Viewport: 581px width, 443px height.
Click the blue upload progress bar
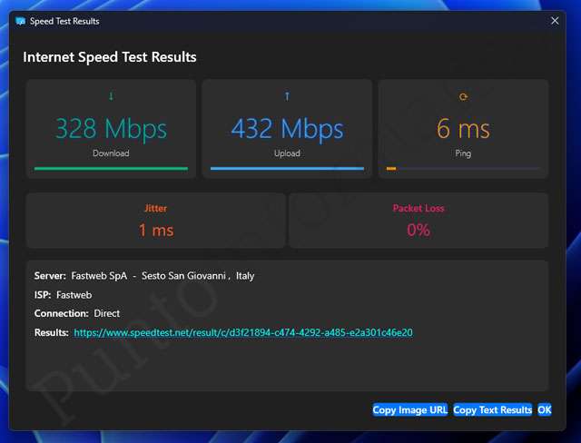click(287, 168)
